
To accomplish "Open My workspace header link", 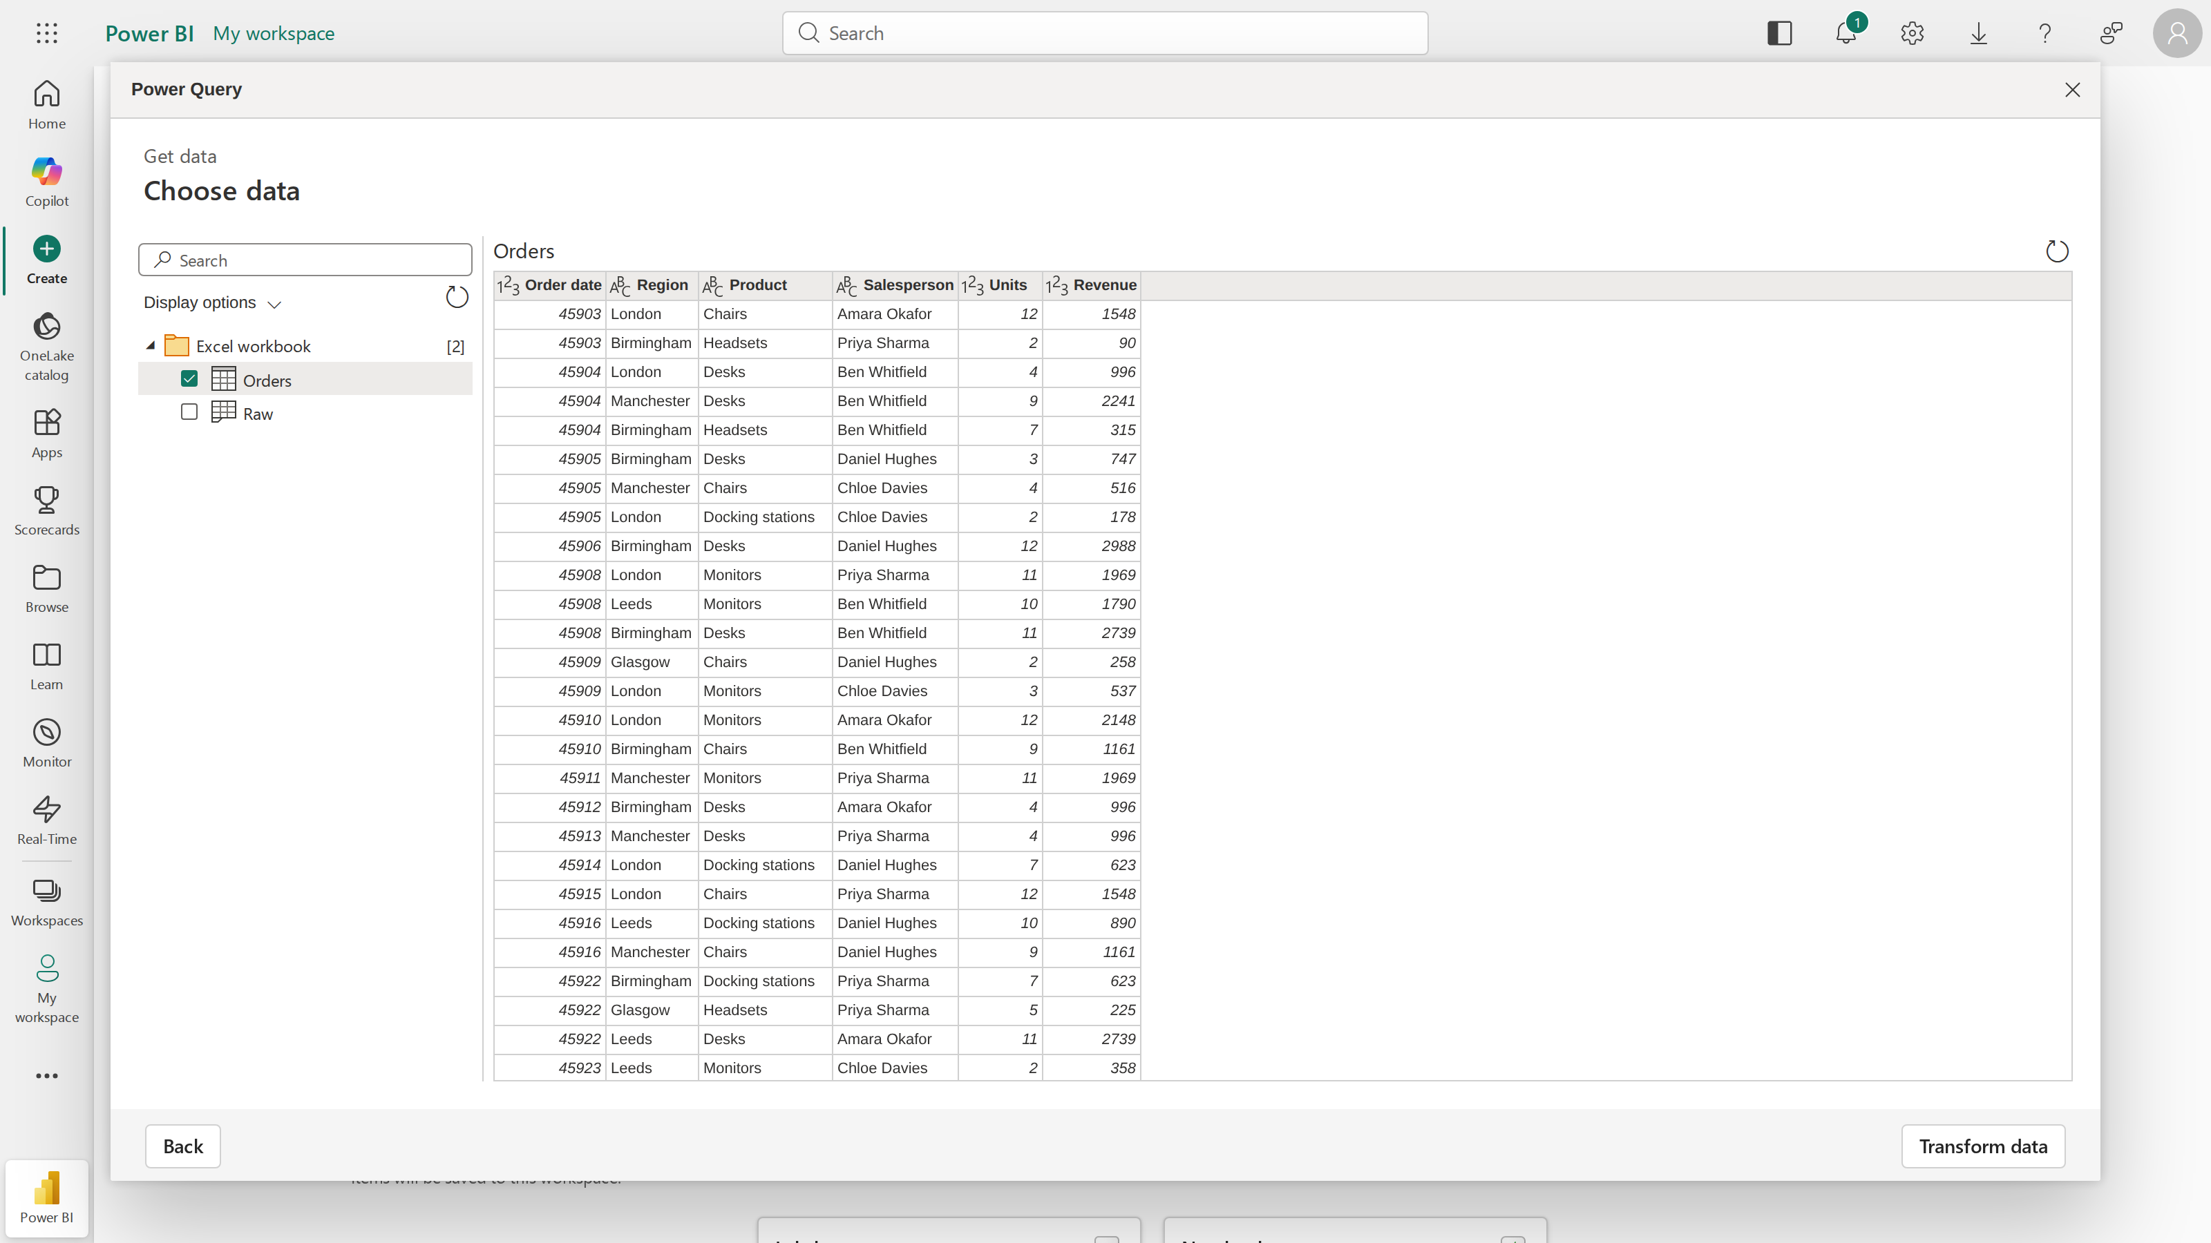I will click(x=274, y=33).
